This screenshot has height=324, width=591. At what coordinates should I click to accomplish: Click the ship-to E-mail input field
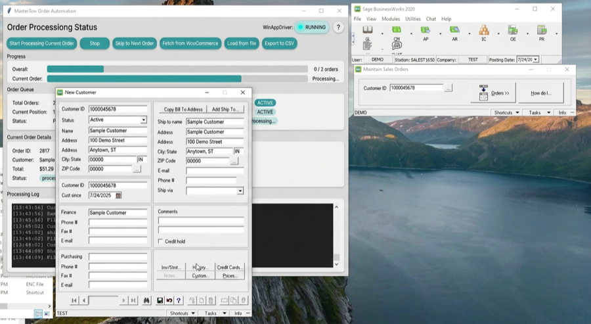215,171
